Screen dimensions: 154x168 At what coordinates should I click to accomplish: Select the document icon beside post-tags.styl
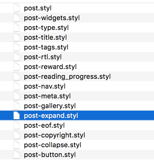tap(17, 47)
